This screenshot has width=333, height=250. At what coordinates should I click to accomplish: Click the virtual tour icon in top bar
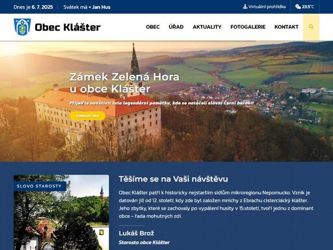point(245,7)
